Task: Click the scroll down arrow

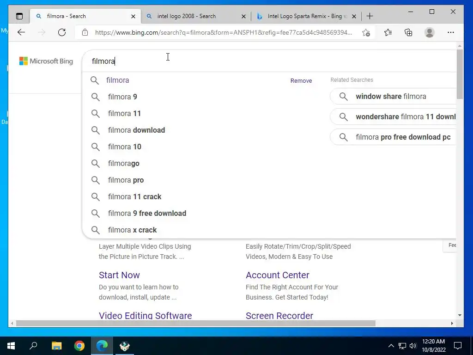Action: pyautogui.click(x=460, y=315)
